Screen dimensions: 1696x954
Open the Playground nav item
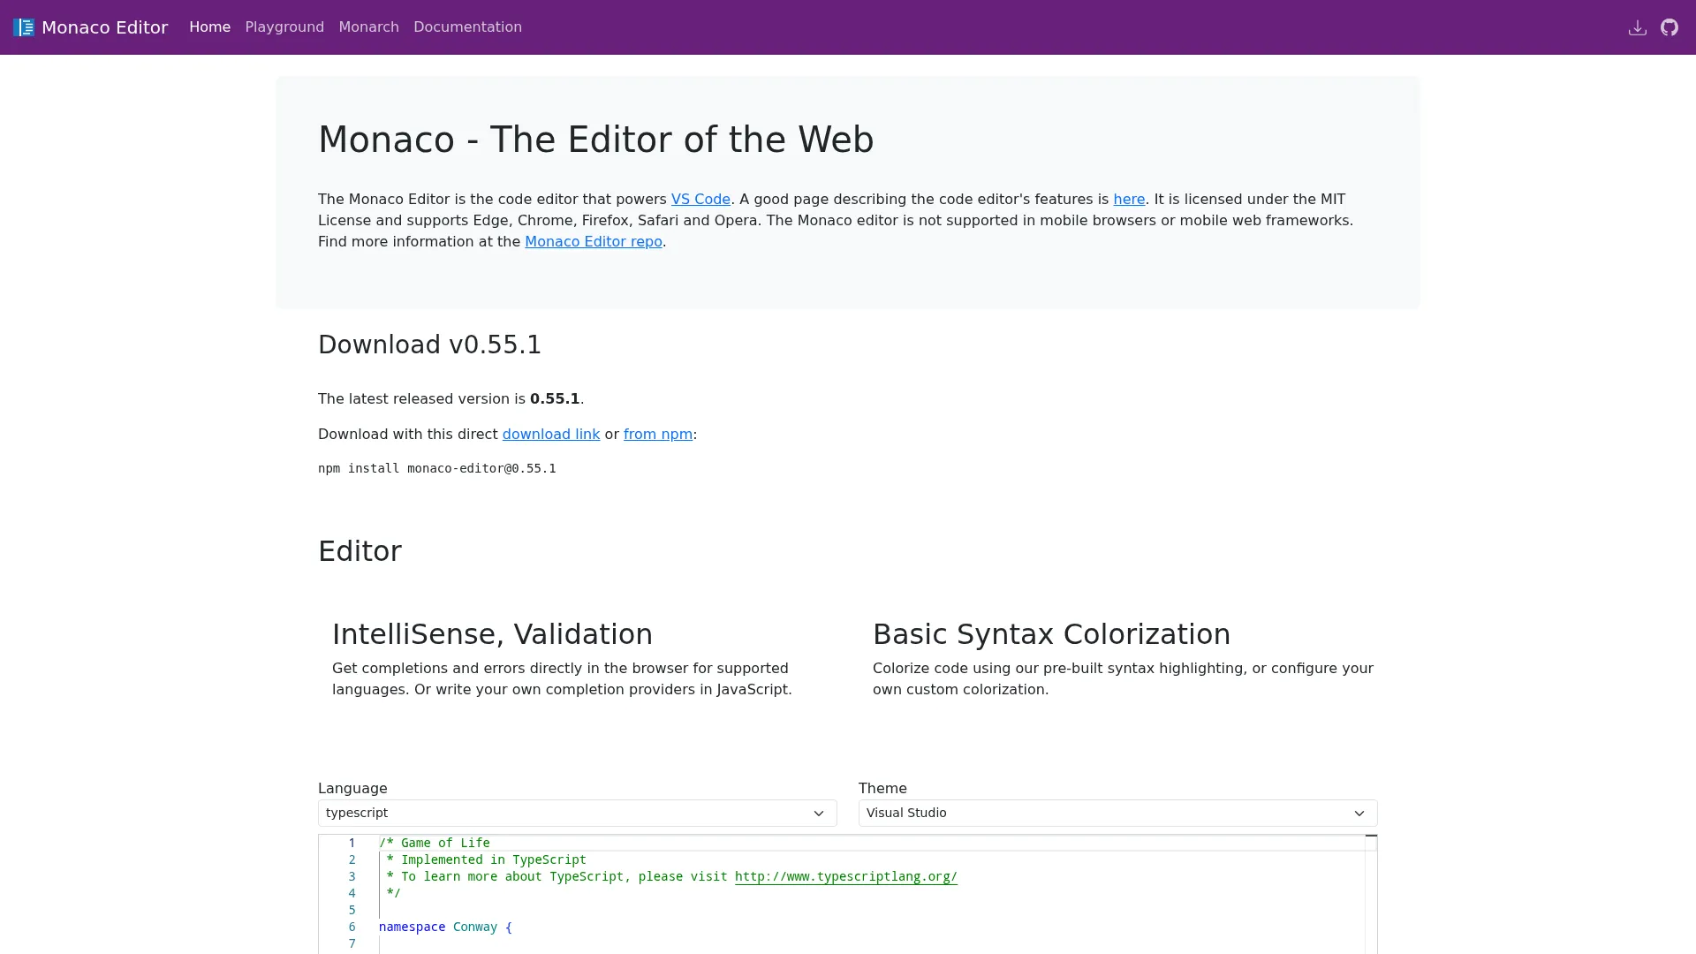click(x=284, y=27)
